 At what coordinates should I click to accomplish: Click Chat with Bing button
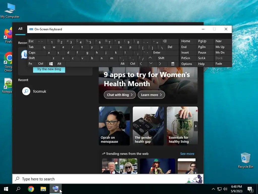tap(120, 95)
